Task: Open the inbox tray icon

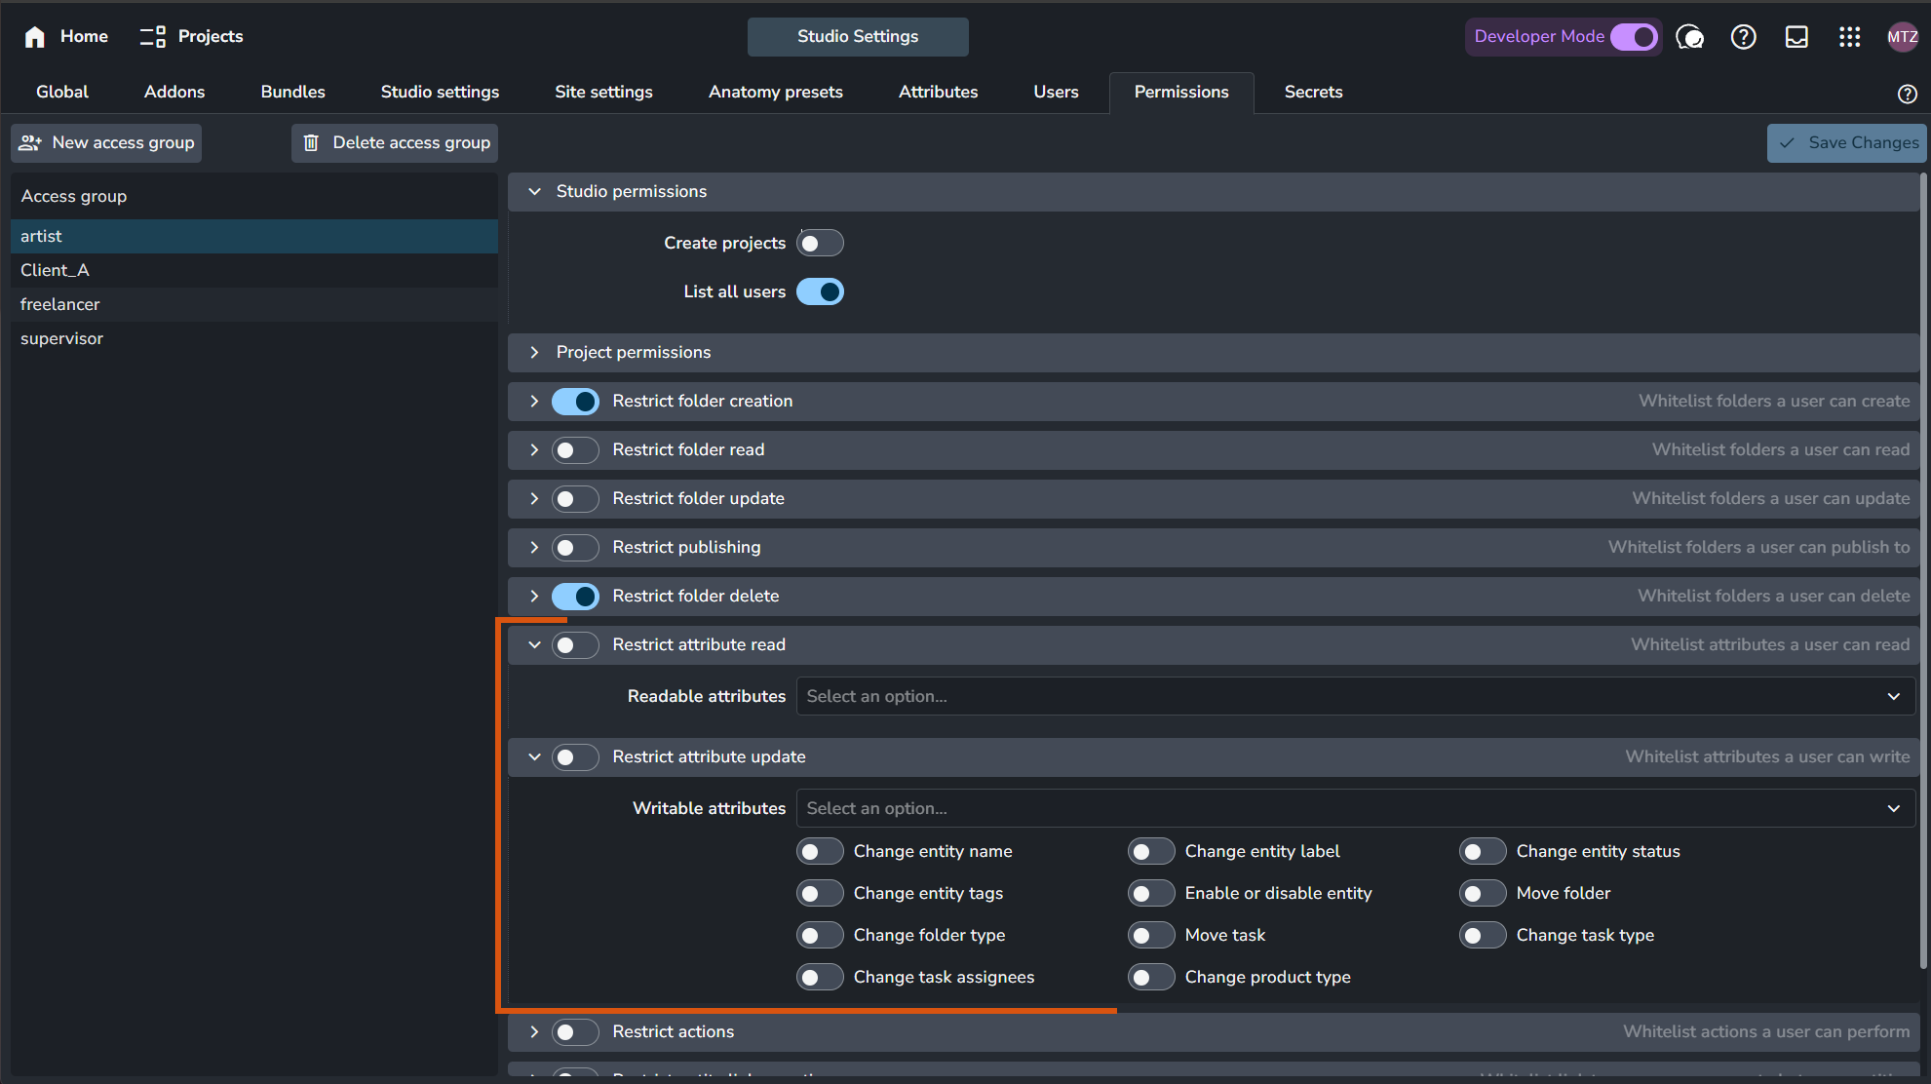Action: click(x=1796, y=37)
